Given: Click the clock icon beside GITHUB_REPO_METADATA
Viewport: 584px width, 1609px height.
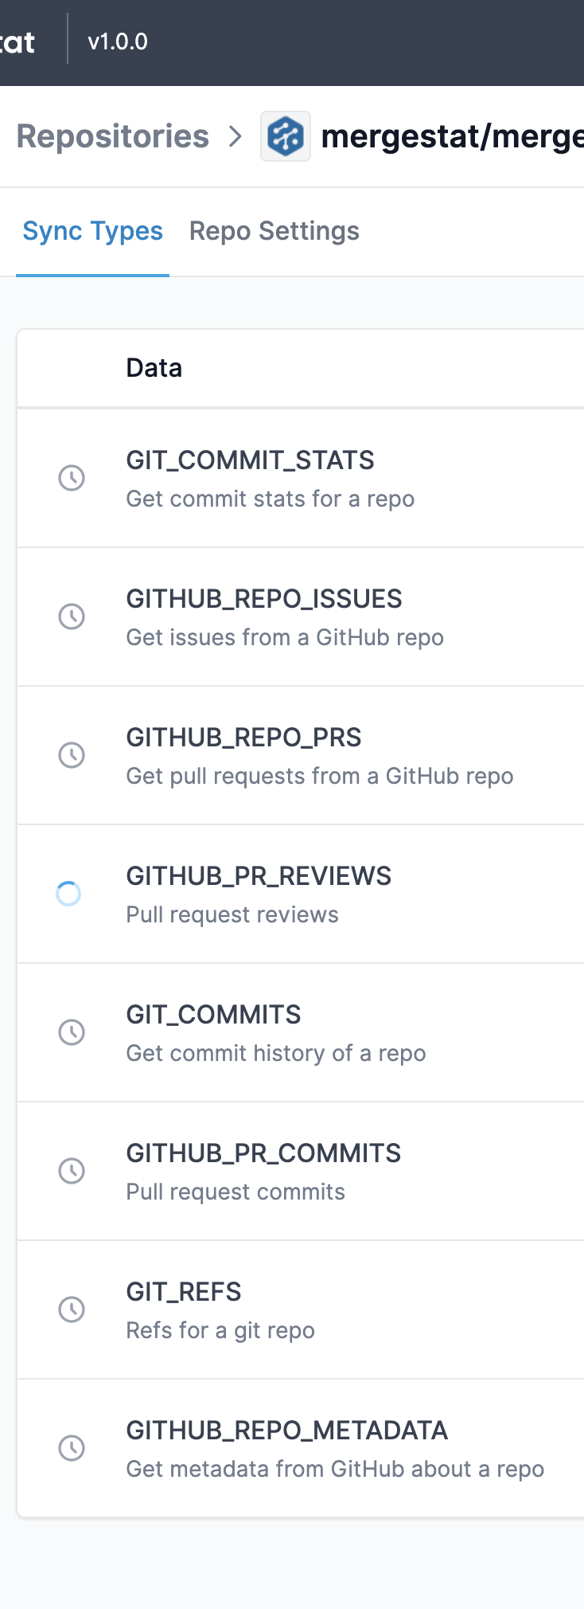Looking at the screenshot, I should point(72,1448).
